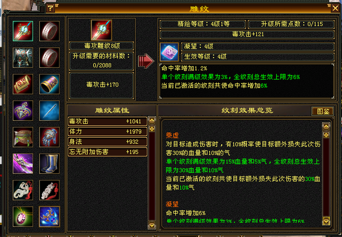
Task: Select the 忘无附加伤害 attribute row
Action: [x=107, y=152]
